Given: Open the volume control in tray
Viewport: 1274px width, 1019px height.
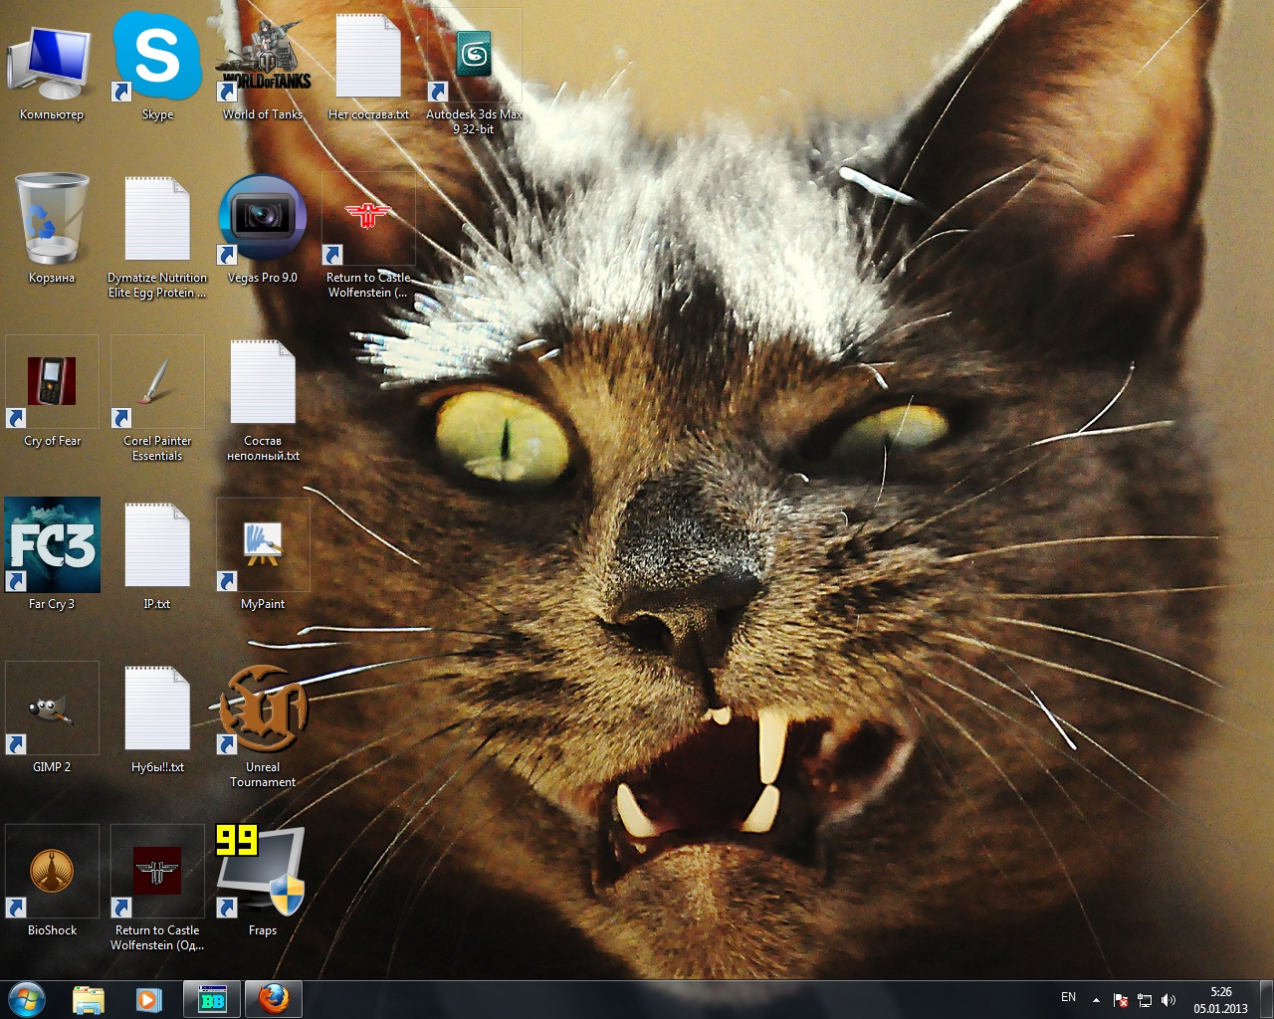Looking at the screenshot, I should (1168, 1000).
